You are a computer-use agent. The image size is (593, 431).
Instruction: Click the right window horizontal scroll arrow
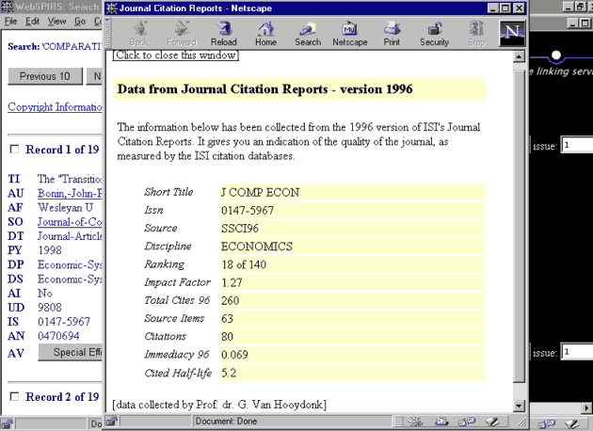(x=586, y=408)
